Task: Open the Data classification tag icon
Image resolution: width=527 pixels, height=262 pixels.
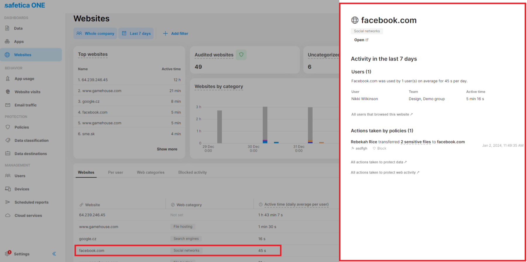Action: (8, 140)
